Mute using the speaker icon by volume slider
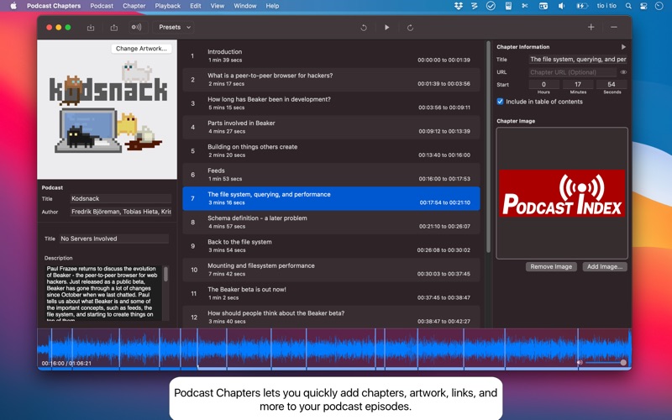672x420 pixels. [580, 363]
